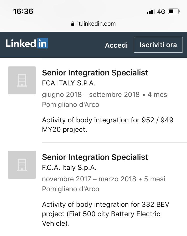The height and width of the screenshot is (236, 187).
Task: Open the second Senior Integration Specialist title
Action: tap(95, 157)
